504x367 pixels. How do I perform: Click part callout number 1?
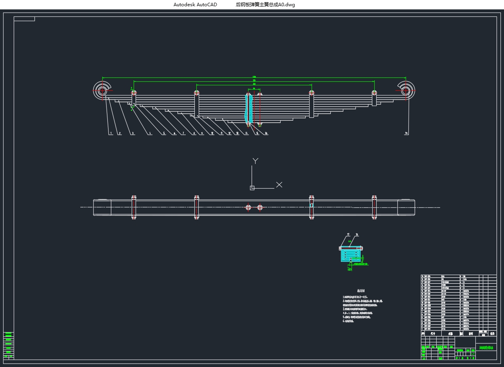point(111,133)
